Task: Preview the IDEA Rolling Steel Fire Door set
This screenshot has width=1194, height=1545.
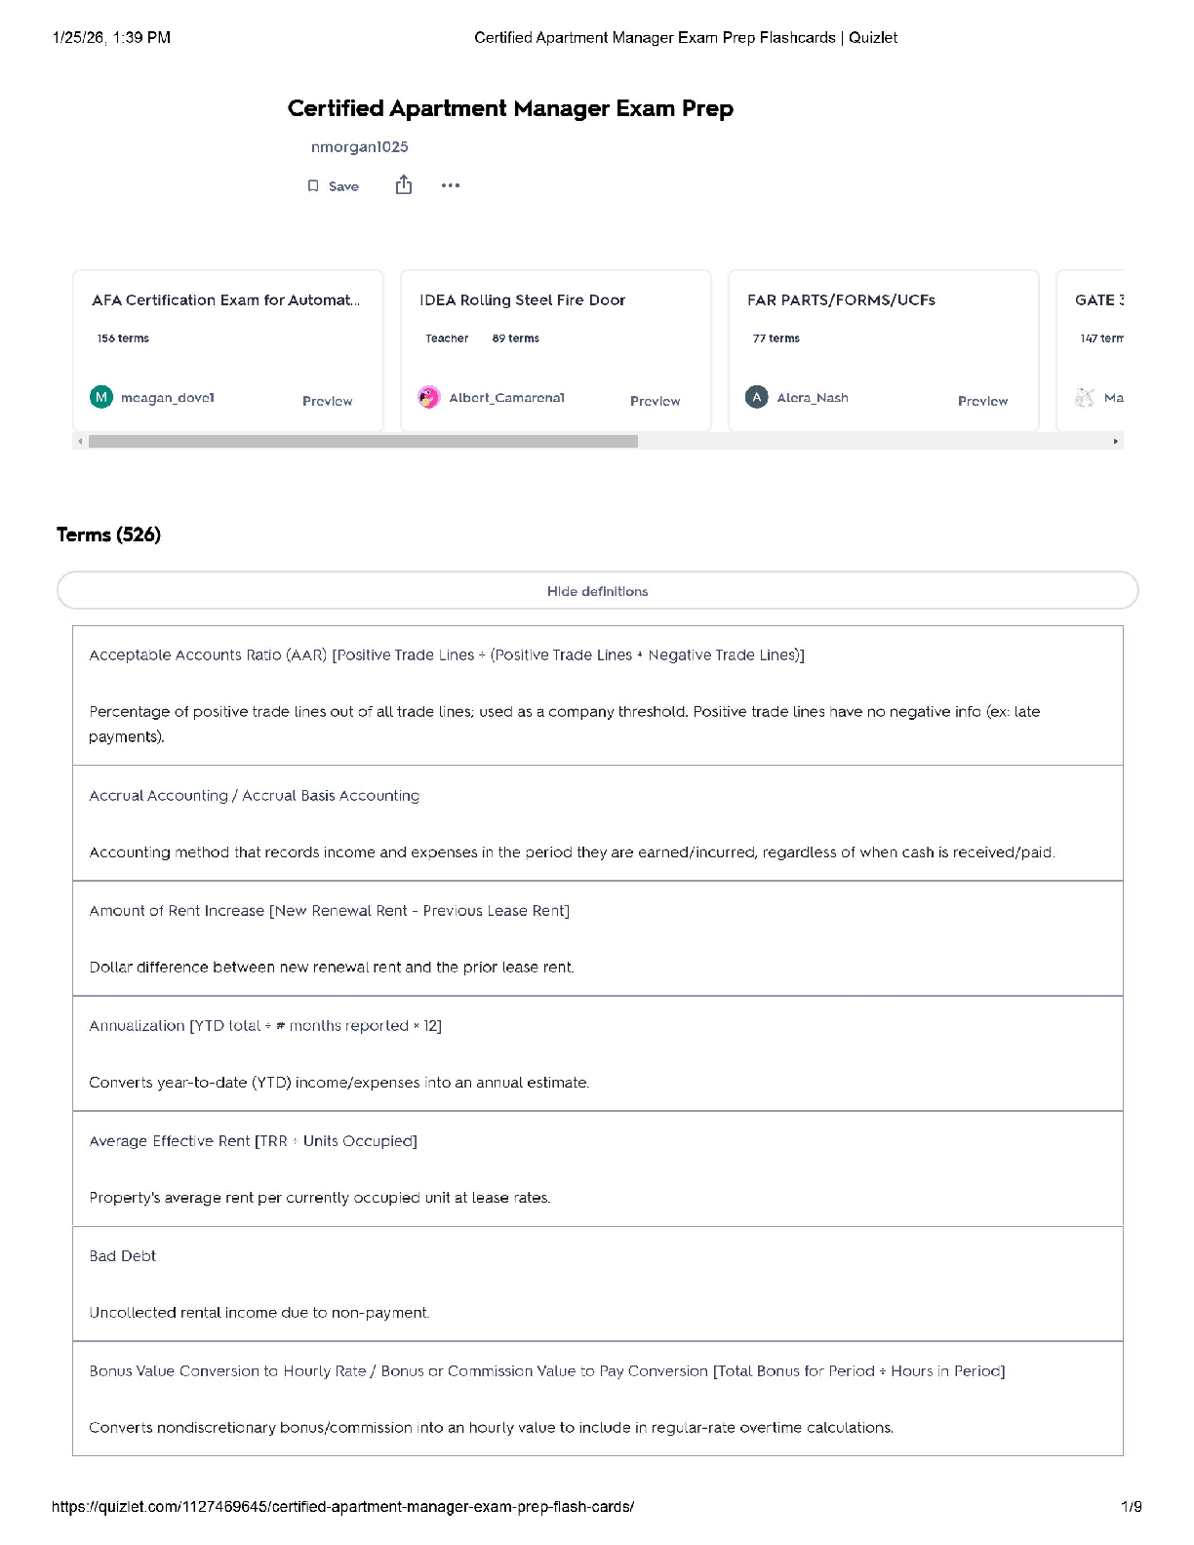Action: point(655,401)
